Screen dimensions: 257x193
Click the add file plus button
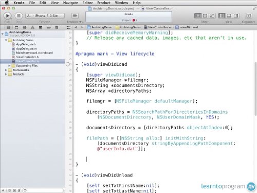click(3, 190)
